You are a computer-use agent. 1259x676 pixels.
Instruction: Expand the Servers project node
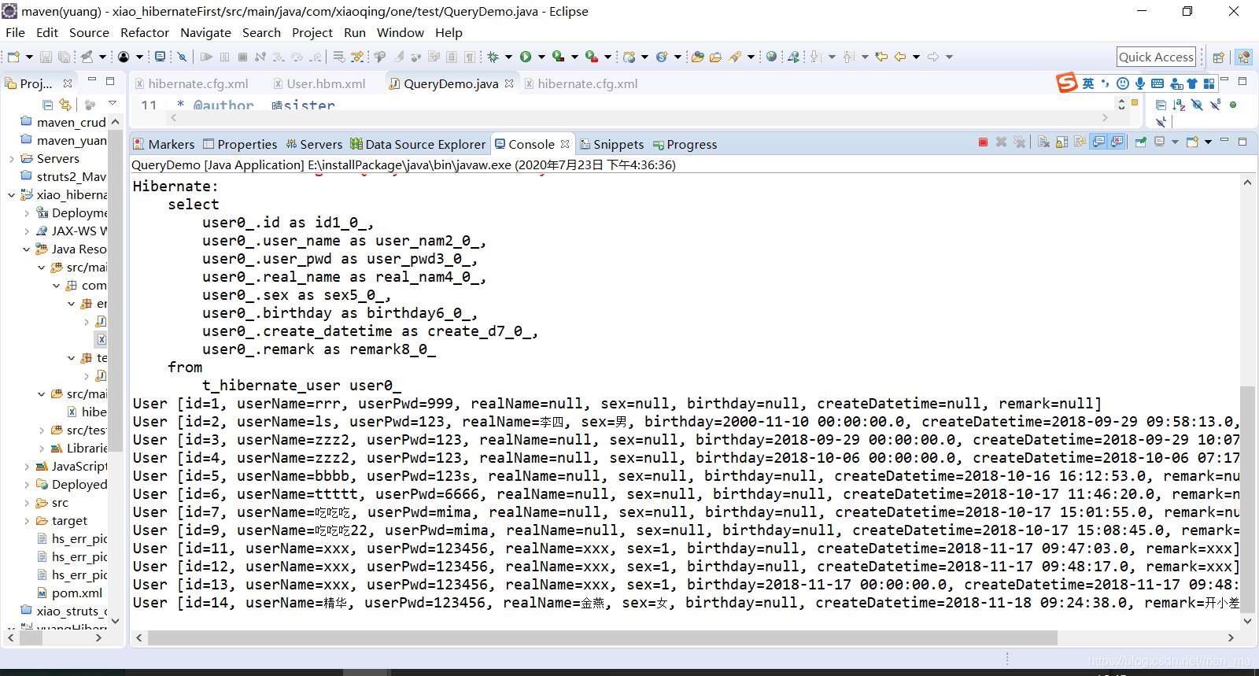tap(12, 159)
